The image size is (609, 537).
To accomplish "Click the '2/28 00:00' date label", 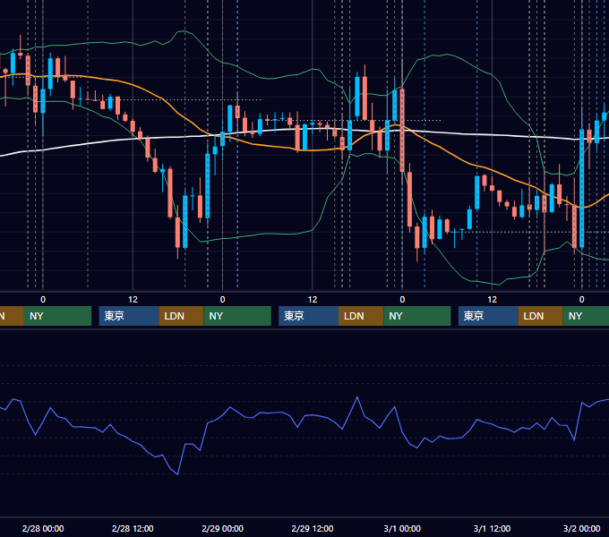I will click(x=43, y=528).
